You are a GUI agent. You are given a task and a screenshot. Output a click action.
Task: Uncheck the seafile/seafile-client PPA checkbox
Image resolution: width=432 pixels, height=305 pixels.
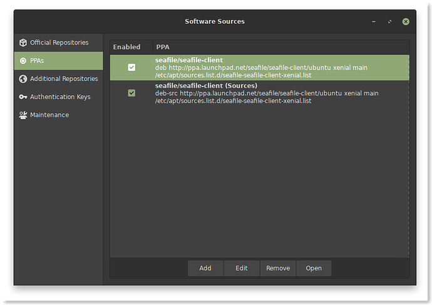131,68
